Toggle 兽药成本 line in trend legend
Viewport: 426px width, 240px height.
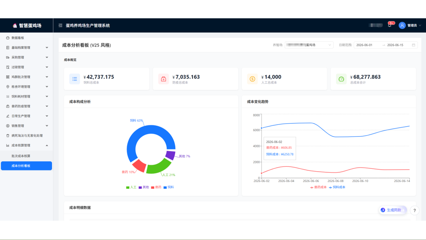coord(318,187)
